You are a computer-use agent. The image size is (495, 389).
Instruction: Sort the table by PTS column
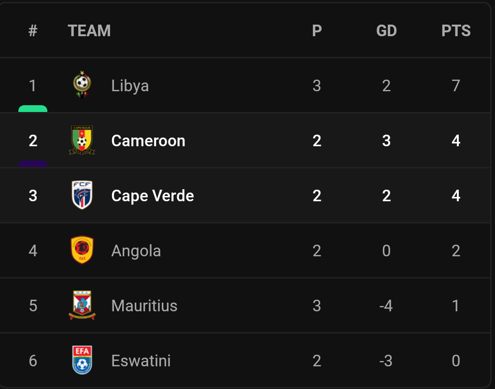[x=456, y=30]
